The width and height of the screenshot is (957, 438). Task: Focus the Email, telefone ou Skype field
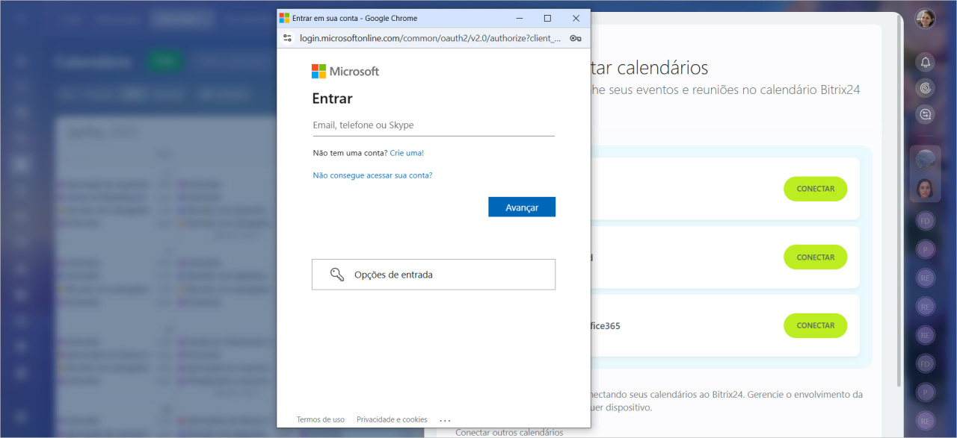[434, 125]
